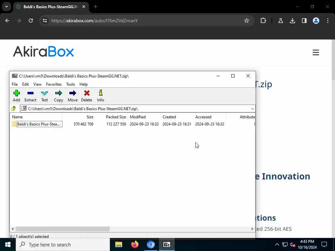Go up one folder level in 7-Zip
Image resolution: width=335 pixels, height=251 pixels.
point(14,109)
